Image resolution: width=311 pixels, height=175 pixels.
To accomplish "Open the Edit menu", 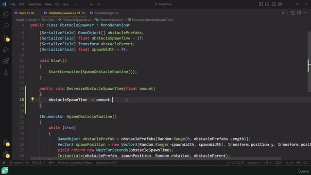I will click(21, 4).
